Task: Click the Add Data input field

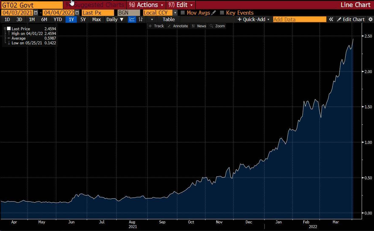Action: (x=300, y=19)
